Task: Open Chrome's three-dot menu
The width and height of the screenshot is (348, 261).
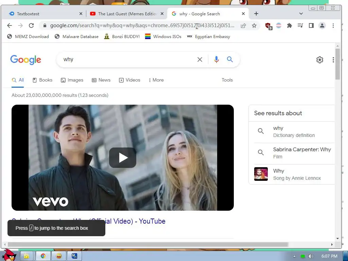Action: coord(333,25)
